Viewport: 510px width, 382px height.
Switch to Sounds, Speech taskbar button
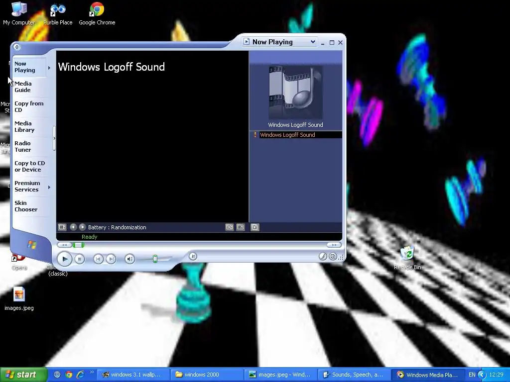pyautogui.click(x=354, y=375)
